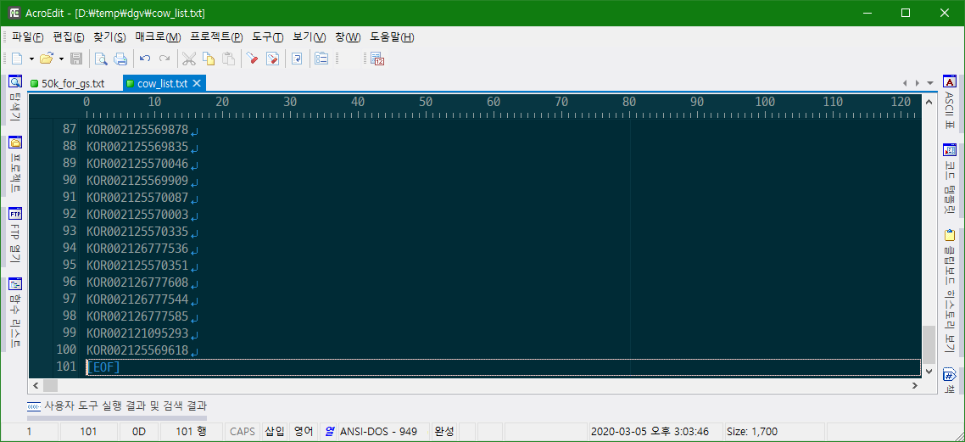This screenshot has width=965, height=442.
Task: Open the 편집(E) menu
Action: coord(69,37)
